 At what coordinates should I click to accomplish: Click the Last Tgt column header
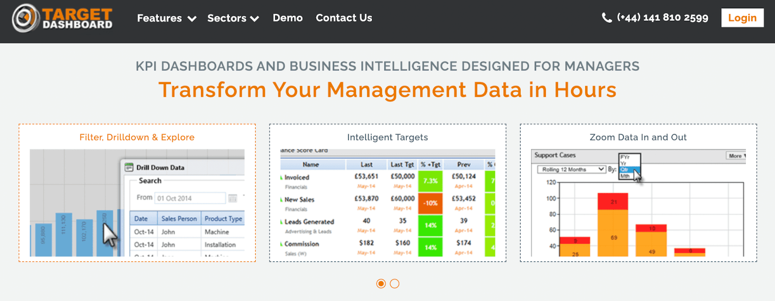click(x=402, y=164)
